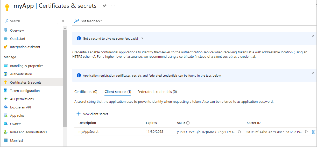Click the plus icon for new secret
Viewport: 317px width, 147px height.
tap(78, 114)
